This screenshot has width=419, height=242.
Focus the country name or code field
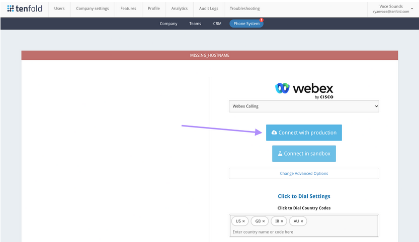point(304,232)
